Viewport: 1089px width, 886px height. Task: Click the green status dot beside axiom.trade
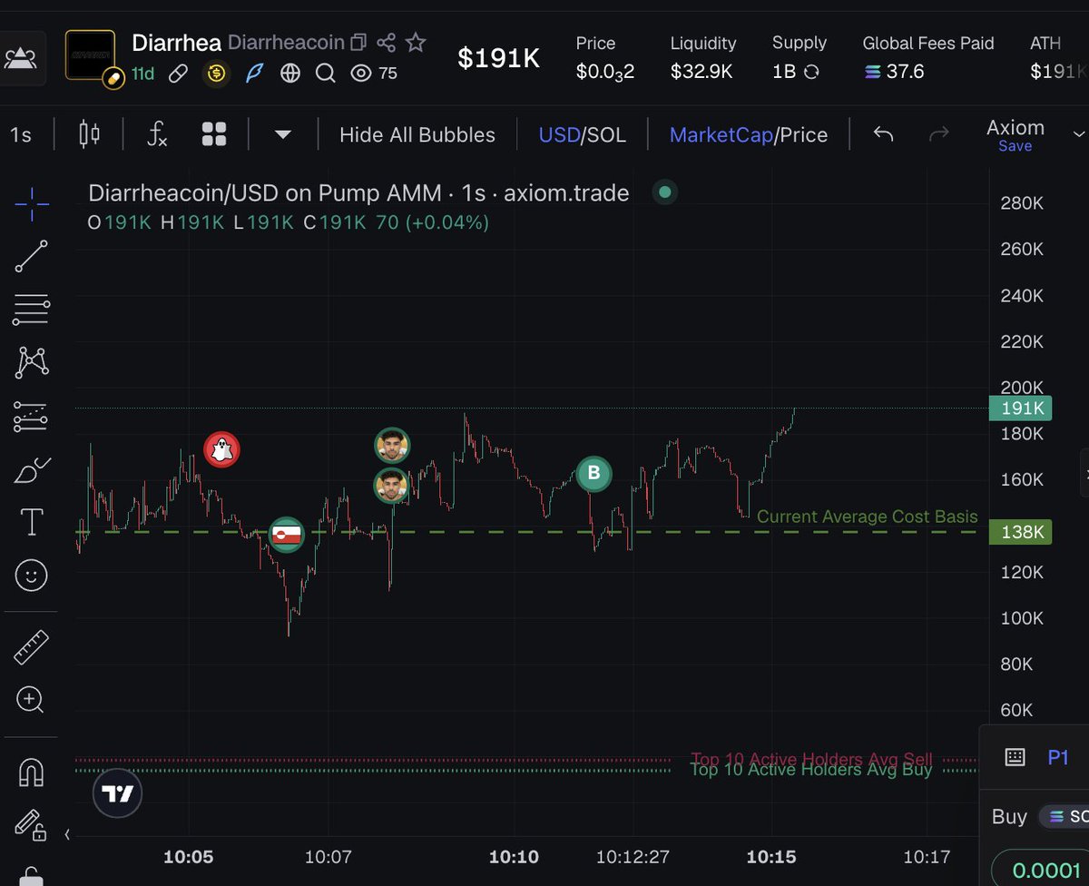(x=665, y=192)
